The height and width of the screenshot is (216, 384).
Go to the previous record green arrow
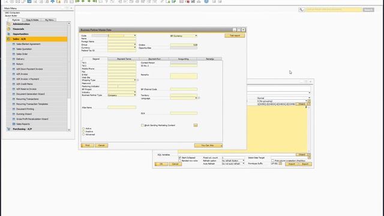point(83,1)
